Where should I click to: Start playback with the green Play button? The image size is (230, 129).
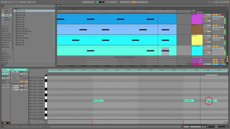(97, 2)
